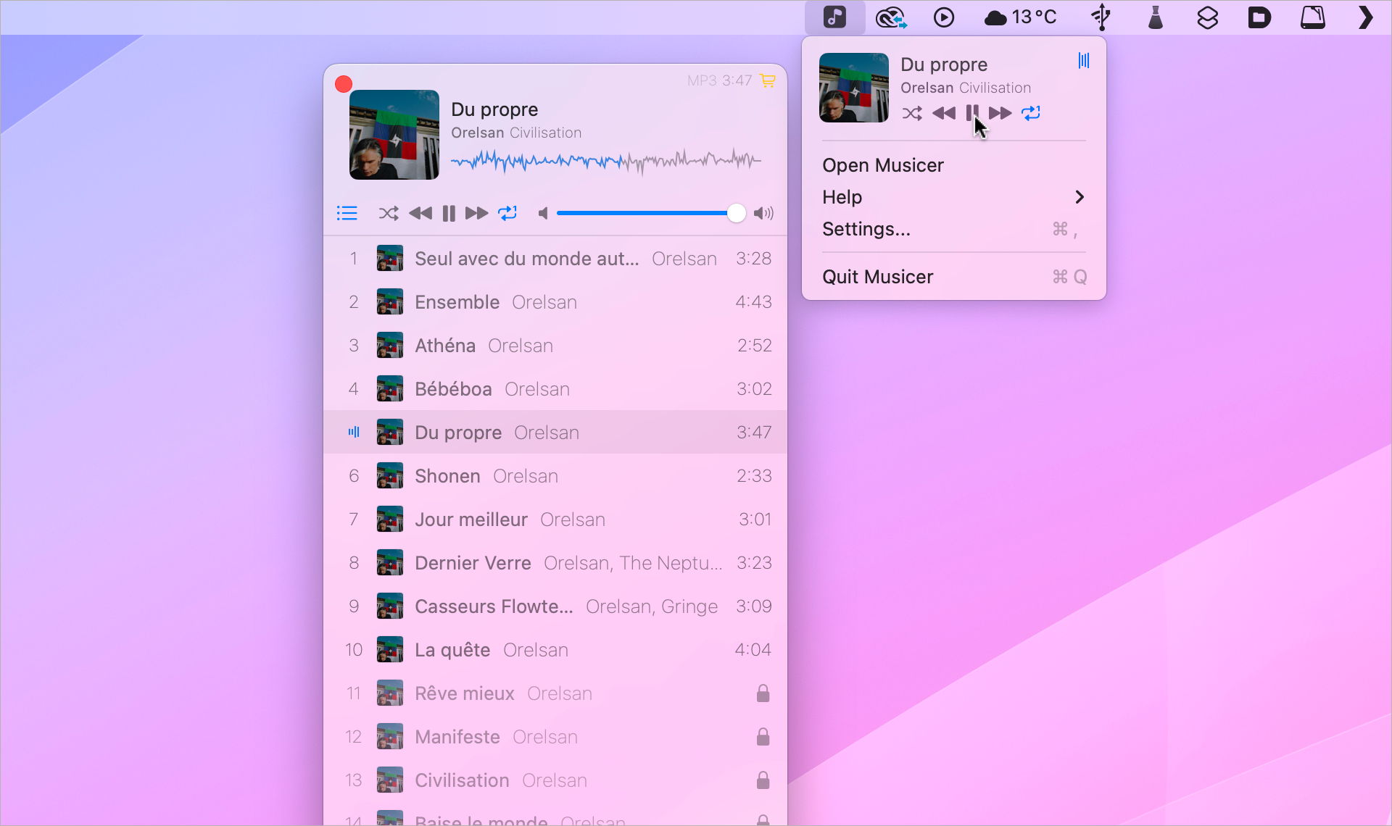Click the loud speaker volume icon
This screenshot has width=1392, height=826.
pyautogui.click(x=763, y=213)
